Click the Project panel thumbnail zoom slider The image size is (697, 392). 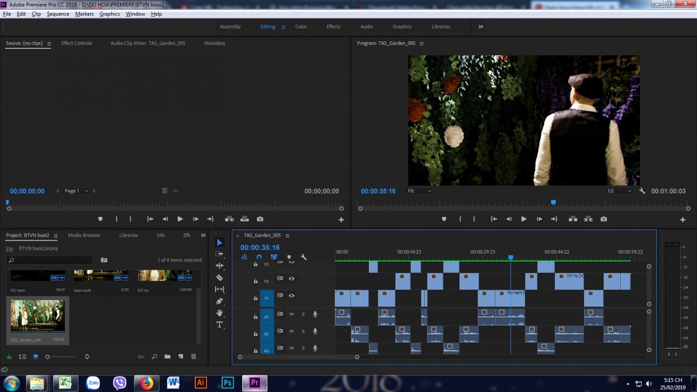tap(60, 357)
